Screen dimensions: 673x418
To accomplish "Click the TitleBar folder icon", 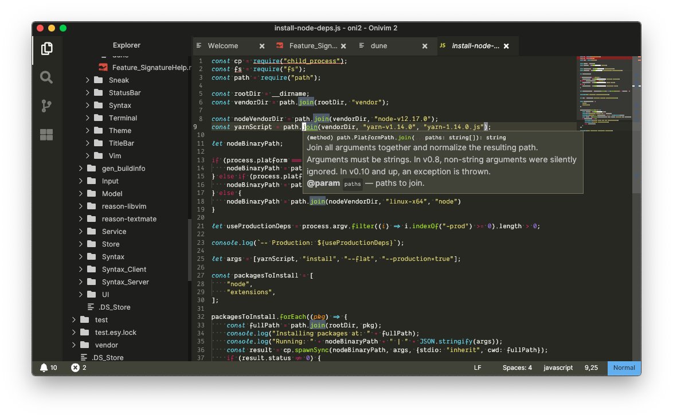I will coord(98,143).
